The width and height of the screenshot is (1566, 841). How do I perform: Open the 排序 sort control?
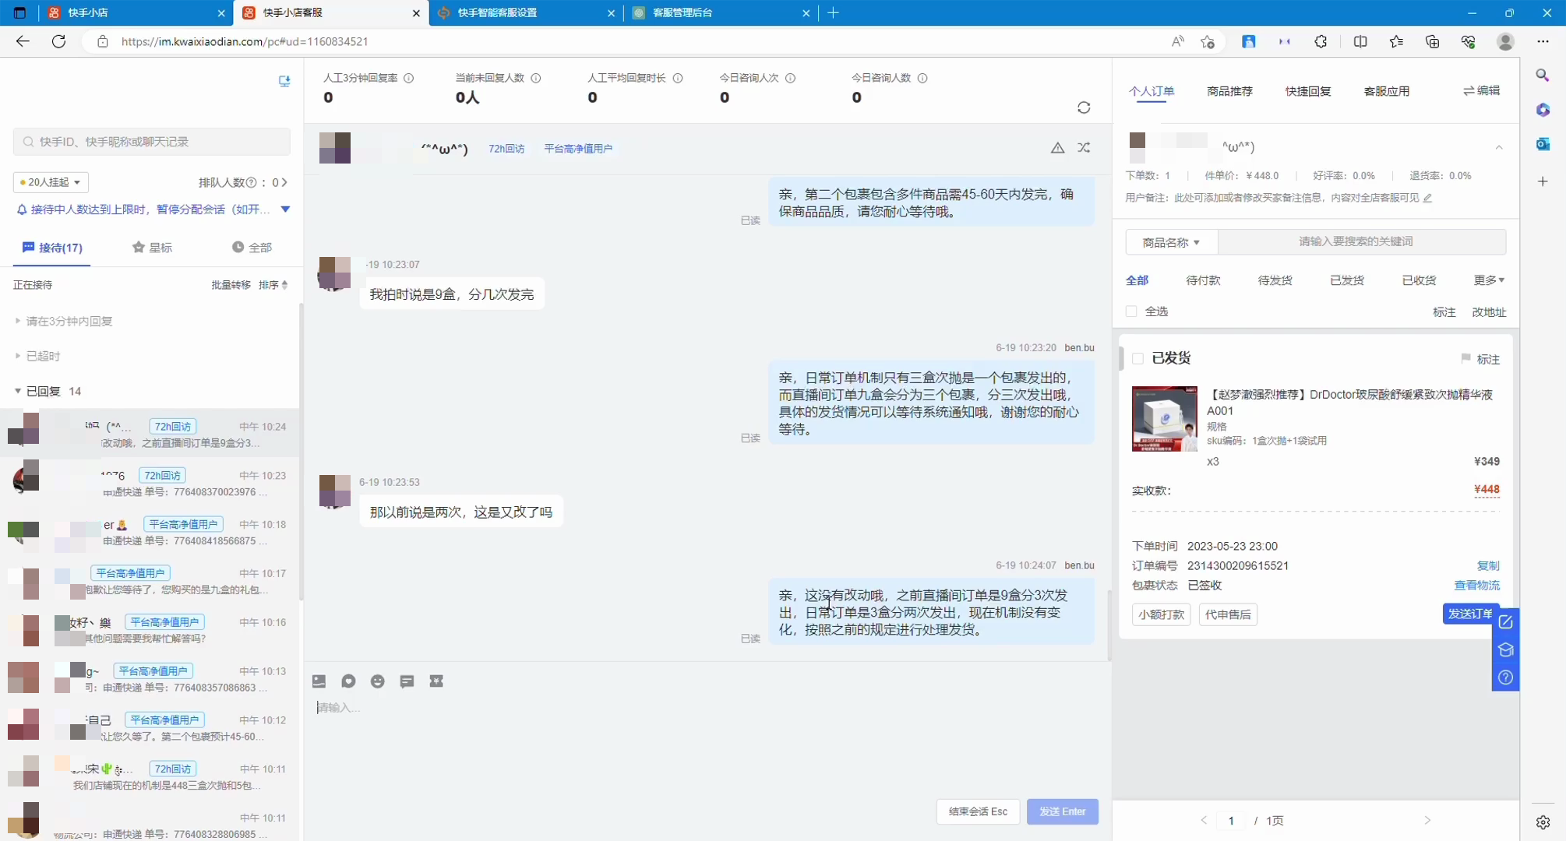pyautogui.click(x=273, y=285)
